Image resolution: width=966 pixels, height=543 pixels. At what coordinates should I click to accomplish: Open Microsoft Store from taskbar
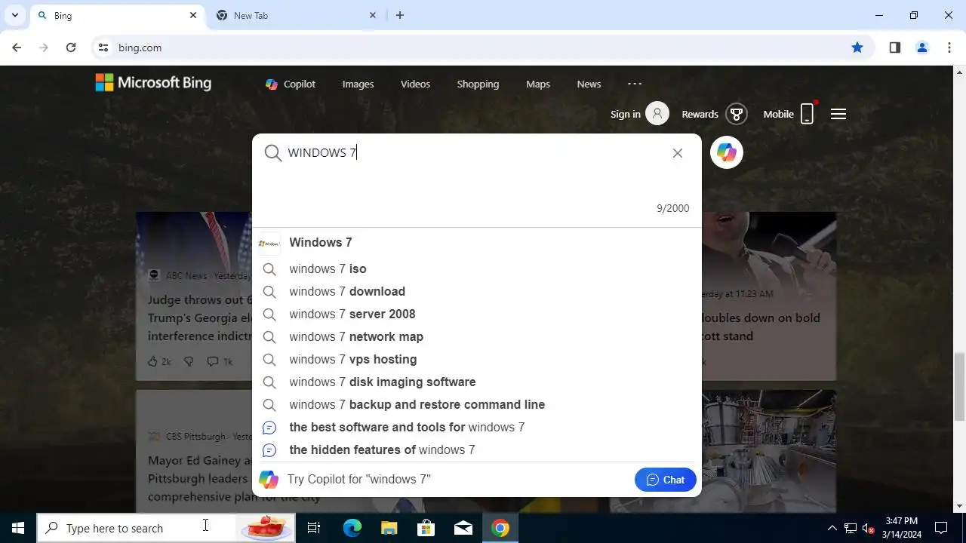pyautogui.click(x=426, y=528)
